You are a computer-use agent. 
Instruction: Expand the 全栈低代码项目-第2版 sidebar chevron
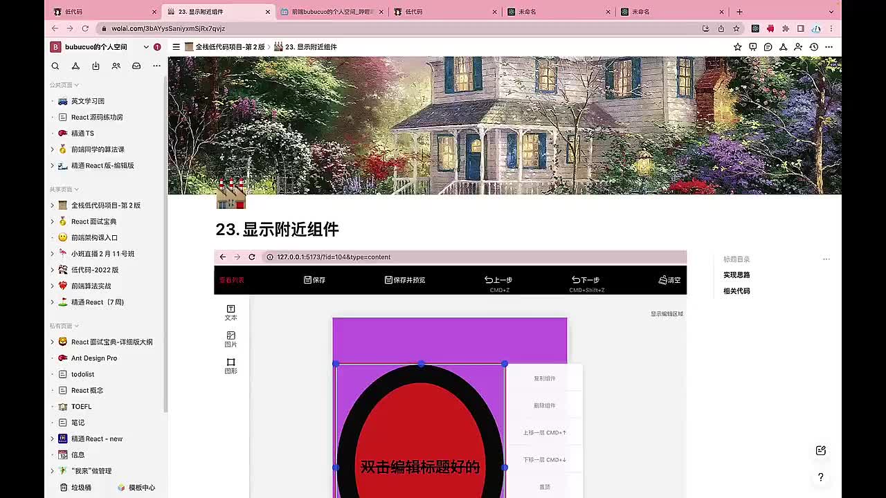[x=53, y=205]
